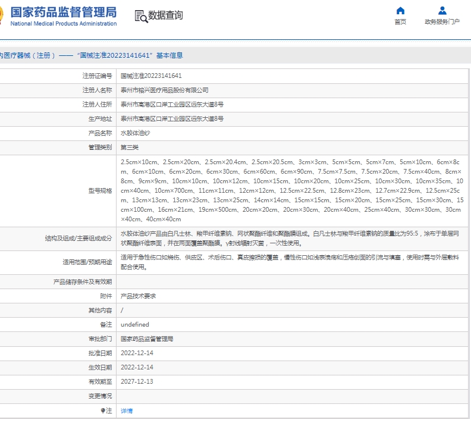The height and width of the screenshot is (423, 471).
Task: Click National Medical Products Administration subtitle
Action: pos(64,24)
